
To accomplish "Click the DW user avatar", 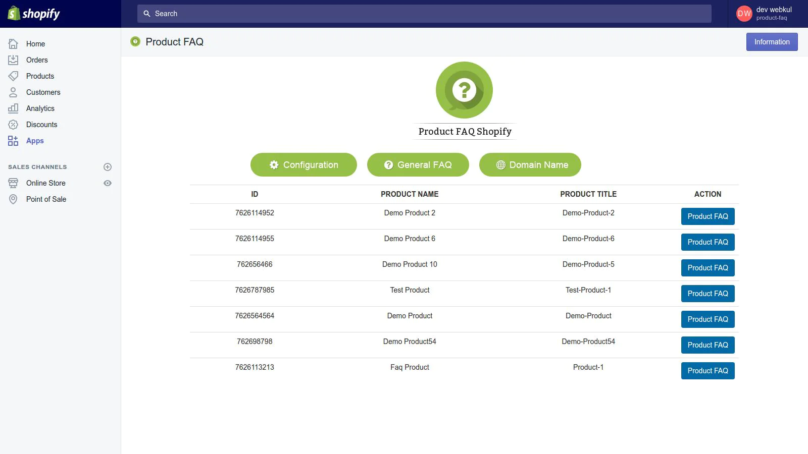I will 744,14.
